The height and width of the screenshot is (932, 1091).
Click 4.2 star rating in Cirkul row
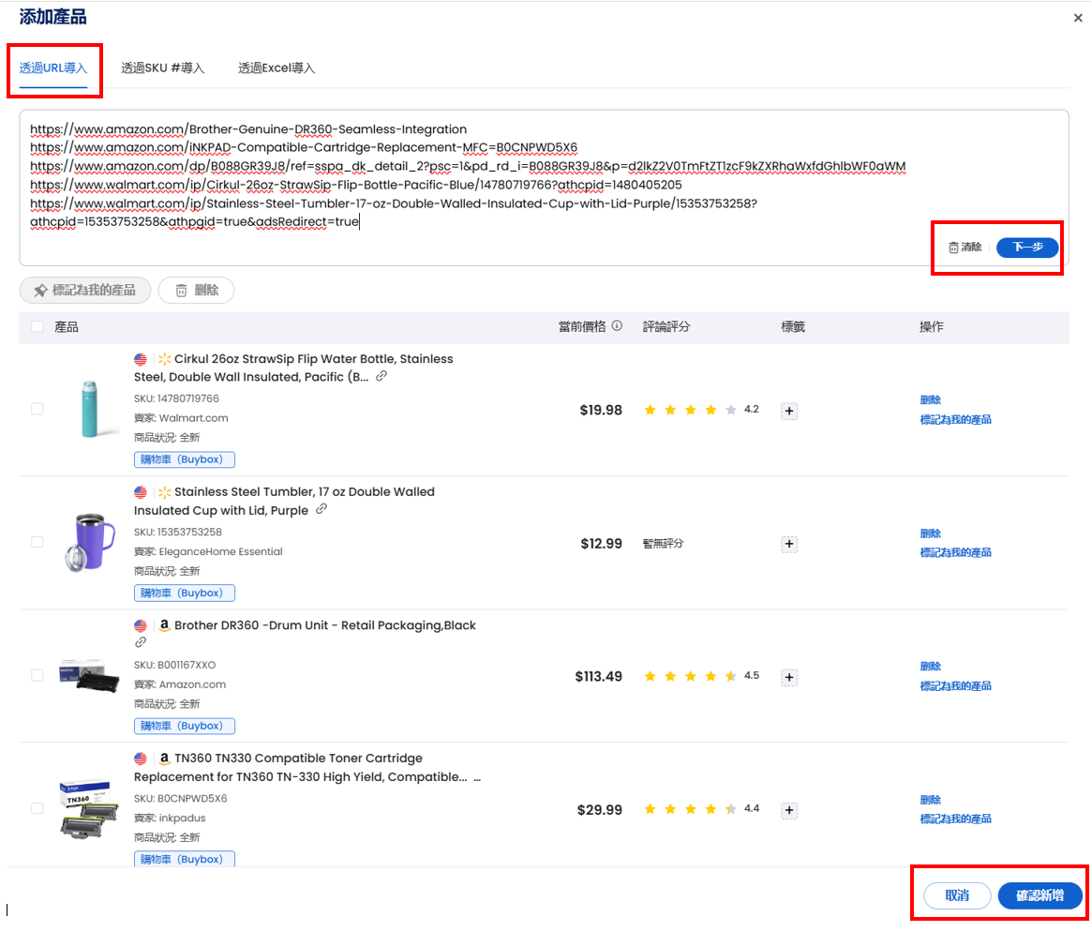pyautogui.click(x=701, y=409)
